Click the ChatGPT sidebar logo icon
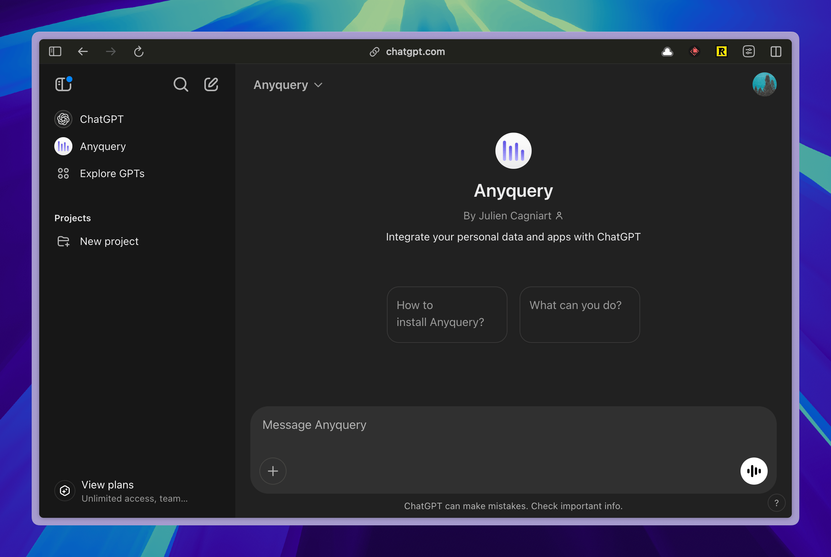This screenshot has width=831, height=557. (63, 119)
